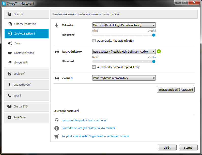202x155 pixels.
Task: Close the Skype Nastavení window
Action: pos(194,2)
